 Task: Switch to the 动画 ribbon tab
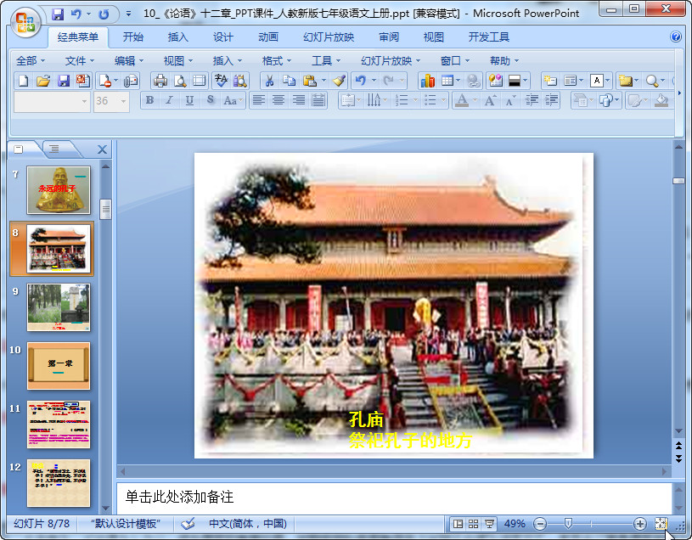pyautogui.click(x=268, y=37)
